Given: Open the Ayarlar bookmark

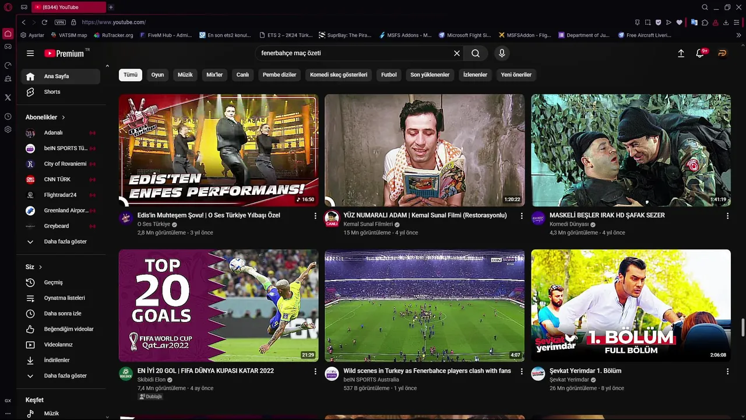Looking at the screenshot, I should (32, 35).
